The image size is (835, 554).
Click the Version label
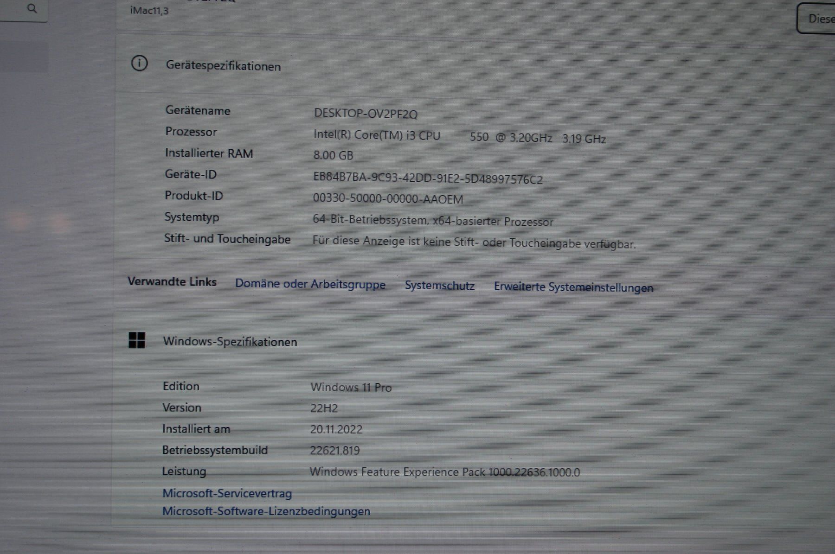[x=182, y=408]
